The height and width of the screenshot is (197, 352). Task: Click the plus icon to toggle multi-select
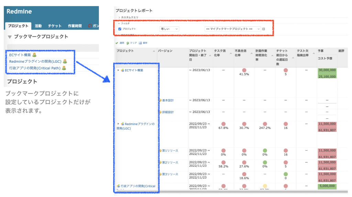[x=264, y=29]
